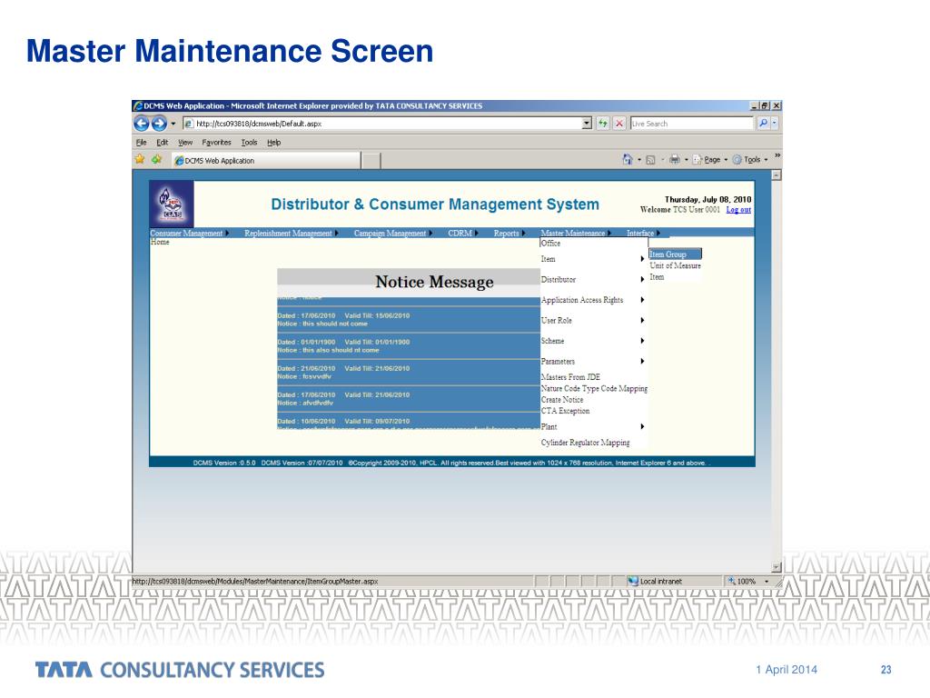Expand the address bar dropdown arrow
930x698 pixels.
point(588,124)
